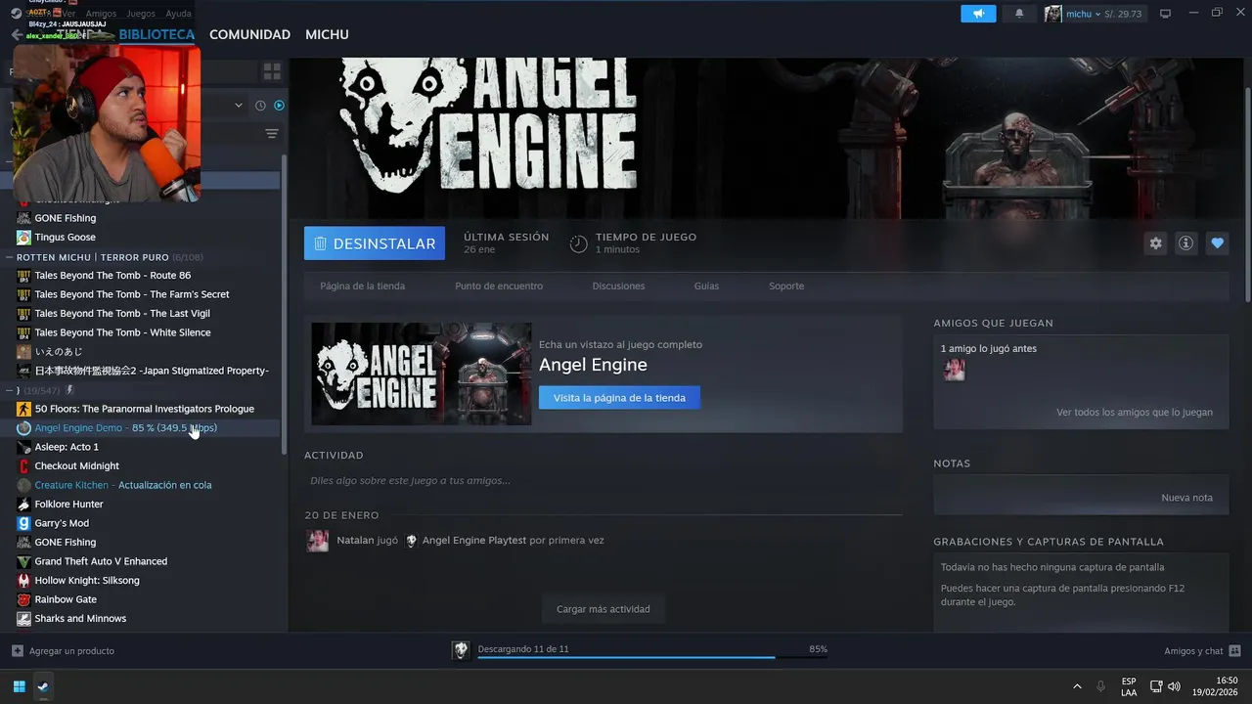Open Punto de encuentro tab

pos(499,286)
